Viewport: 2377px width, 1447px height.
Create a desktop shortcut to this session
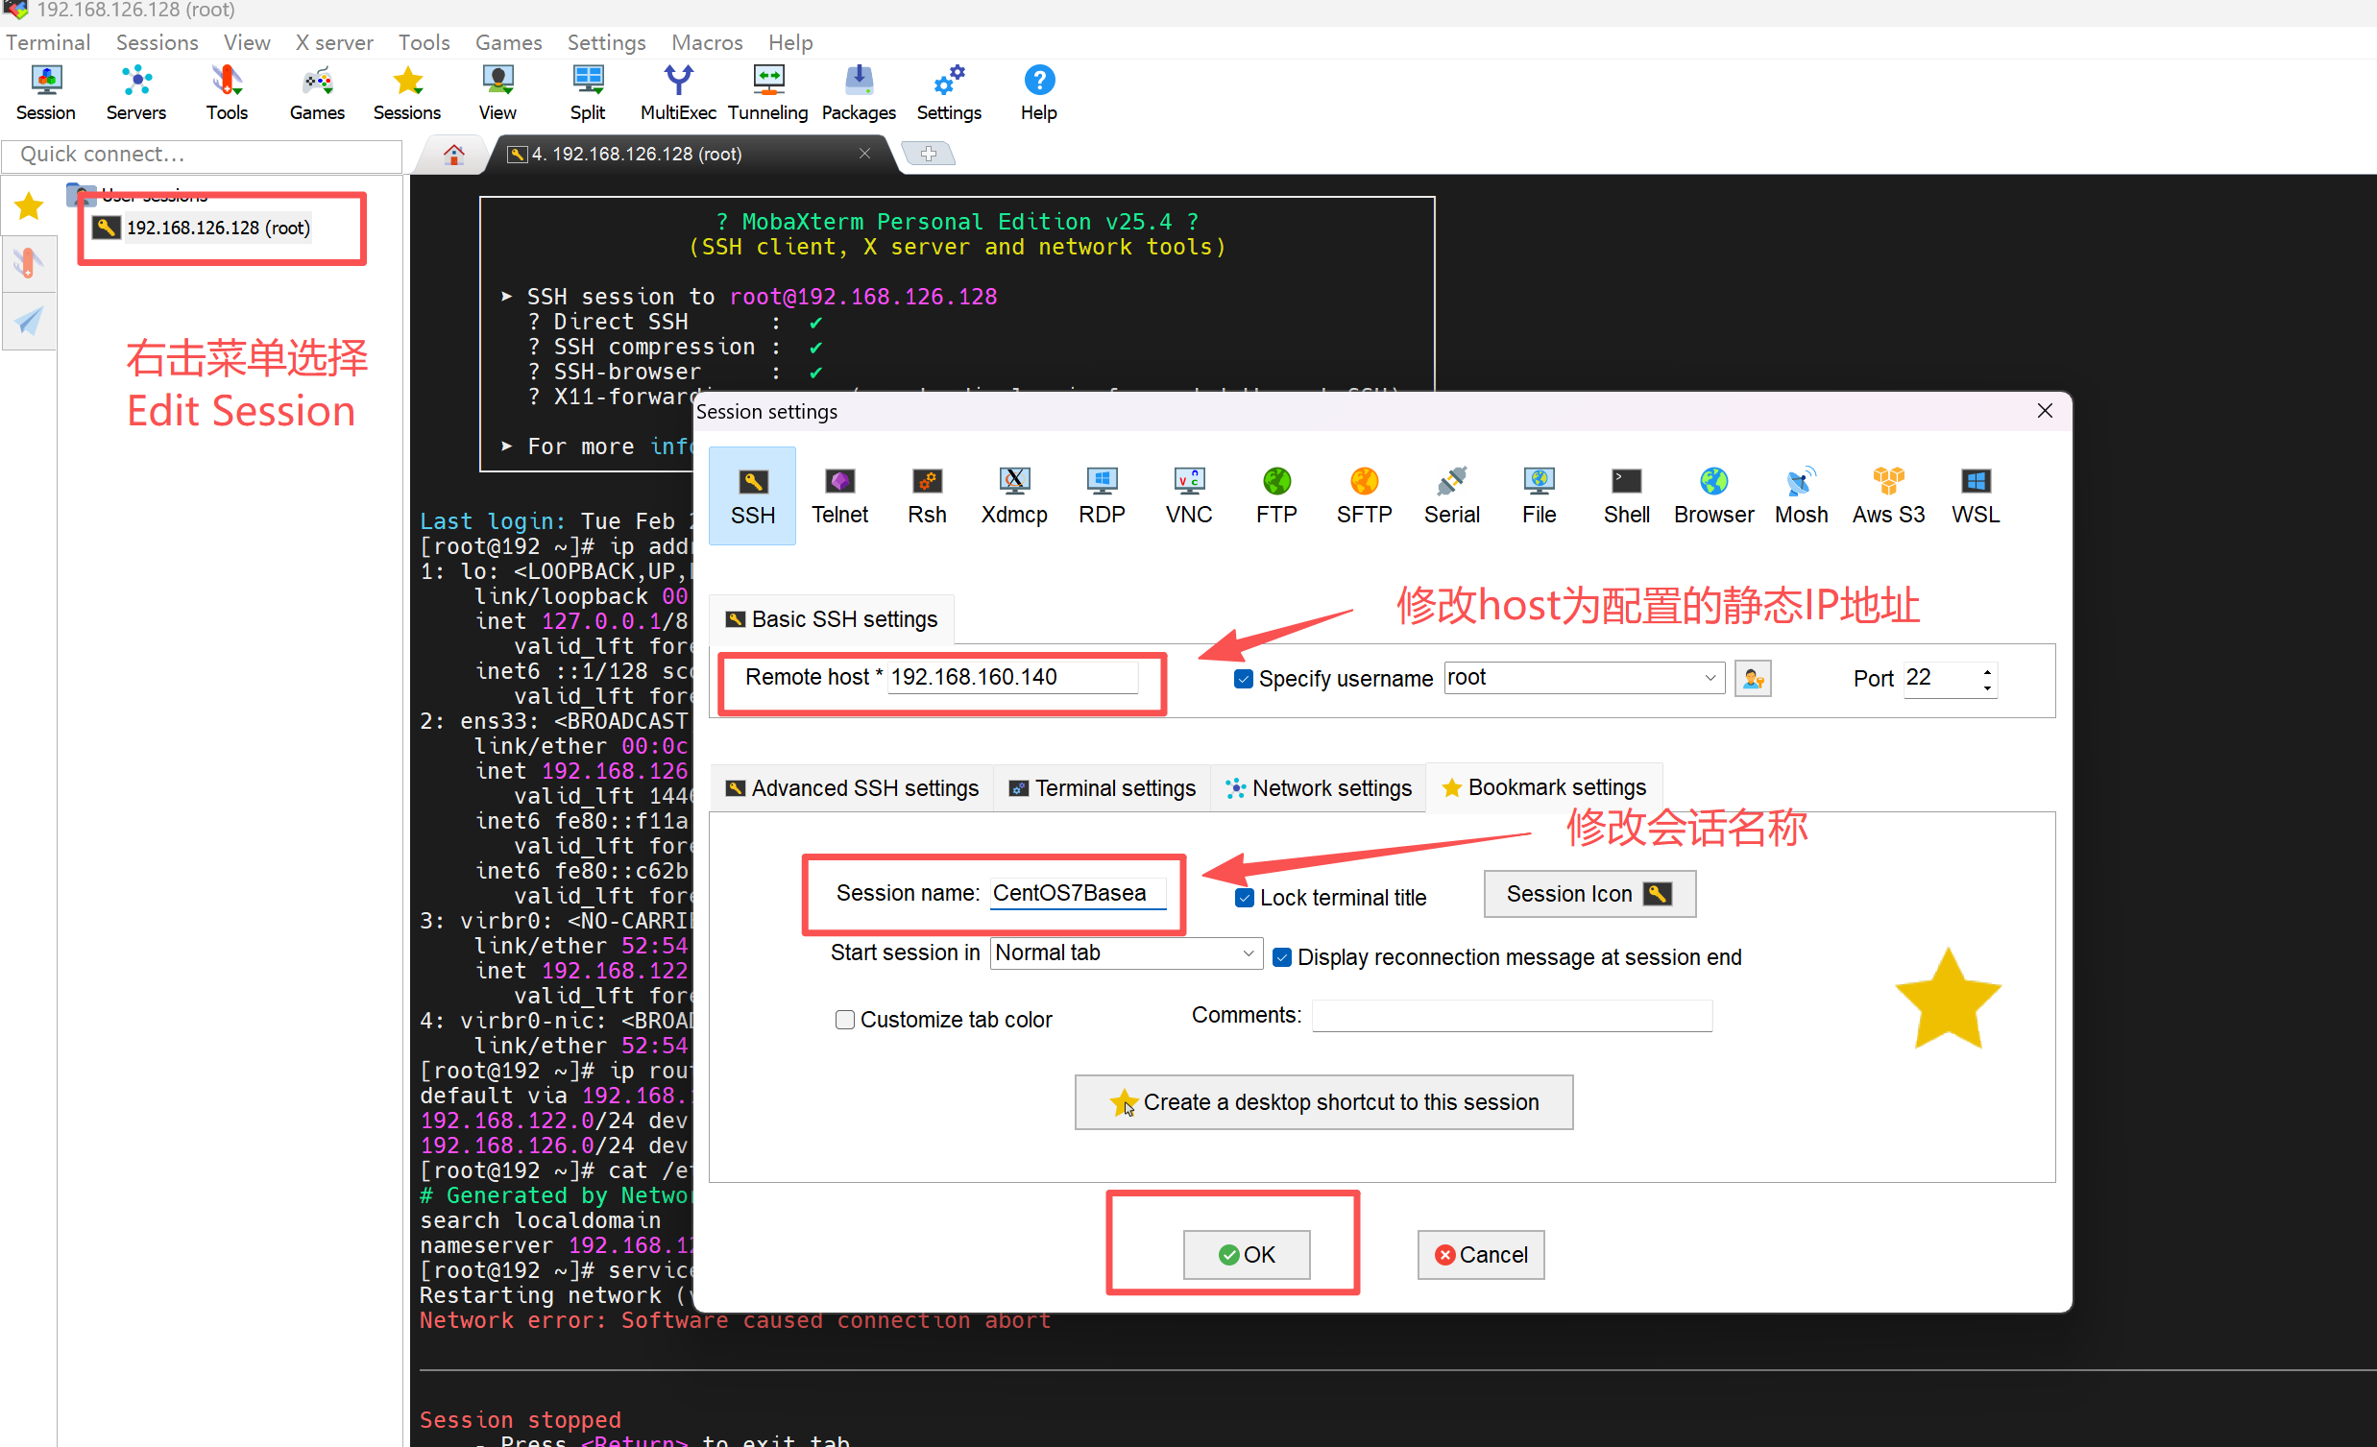[1323, 1102]
